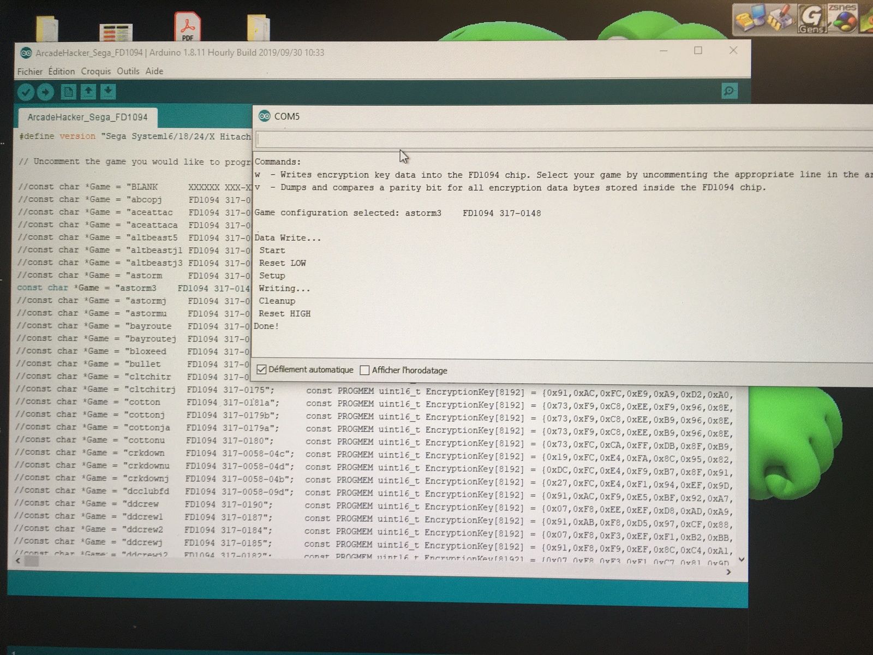Open the PDF file on the desktop
The image size is (873, 655).
tap(188, 26)
